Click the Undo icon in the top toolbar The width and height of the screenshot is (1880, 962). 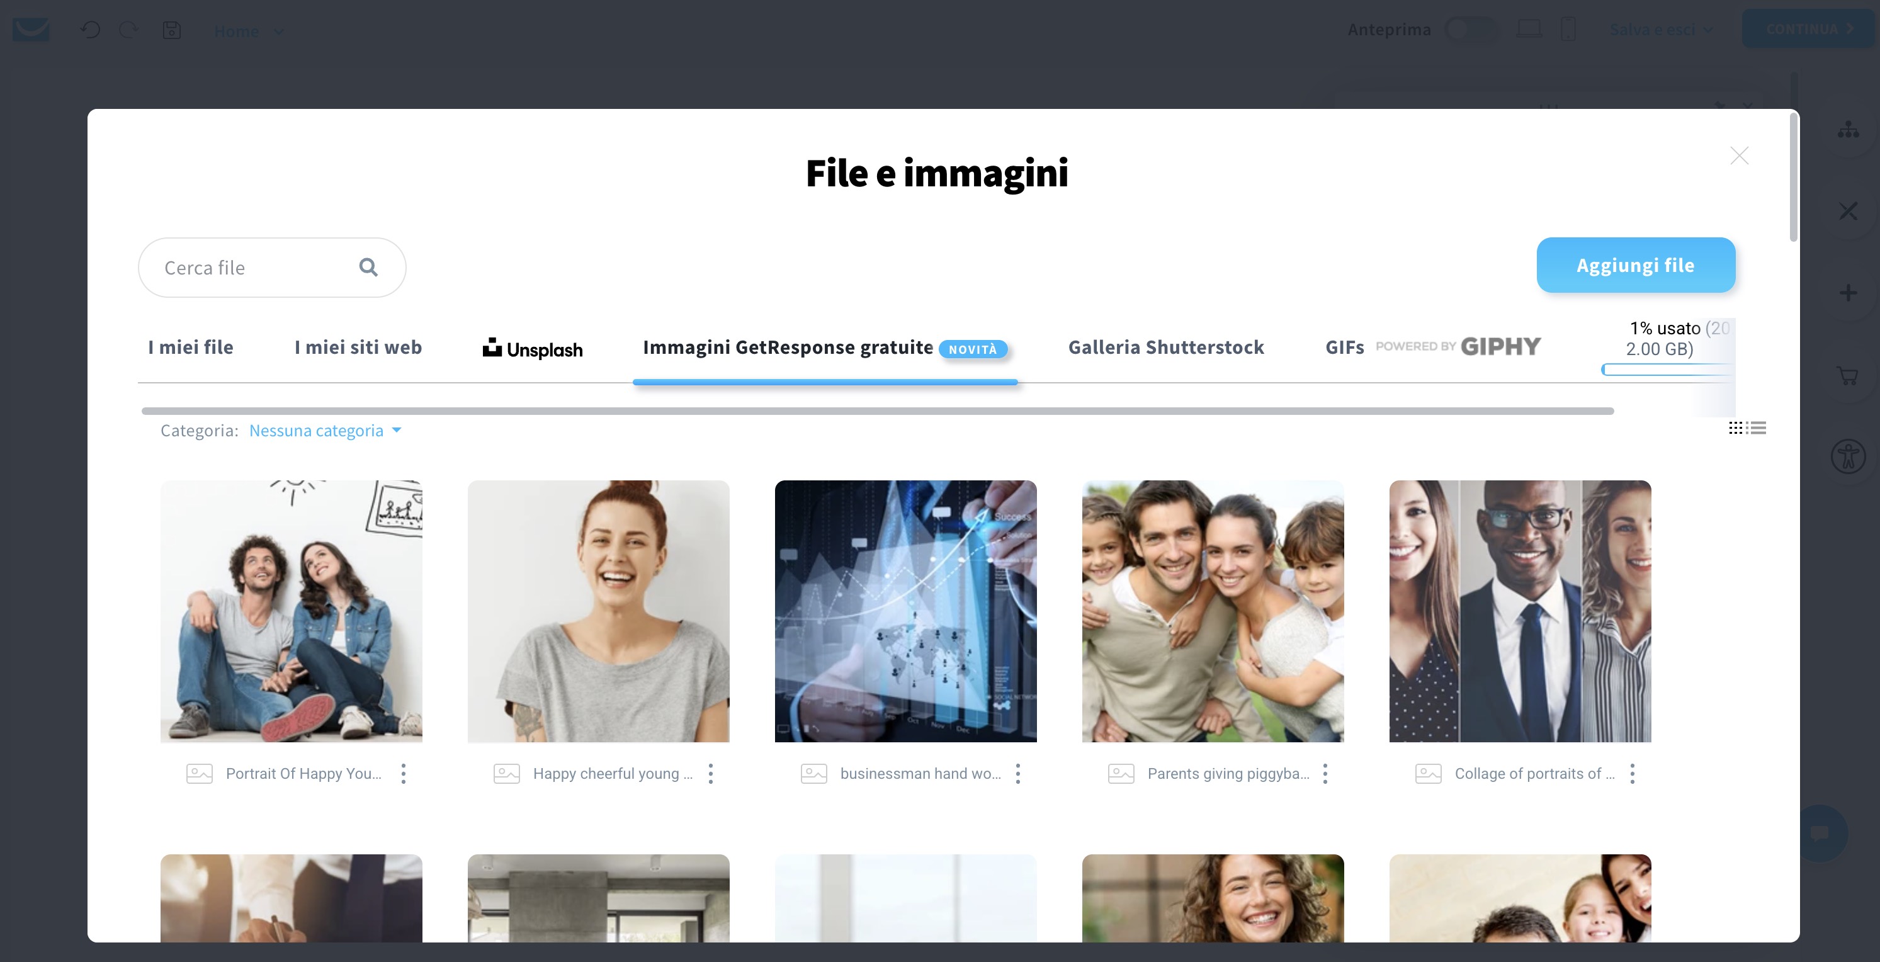(x=89, y=30)
